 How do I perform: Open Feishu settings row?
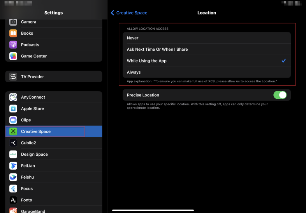tap(54, 177)
